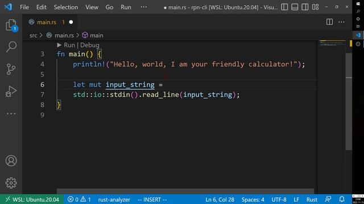Image resolution: width=364 pixels, height=204 pixels.
Task: Open editor More Actions ellipsis
Action: [x=341, y=22]
